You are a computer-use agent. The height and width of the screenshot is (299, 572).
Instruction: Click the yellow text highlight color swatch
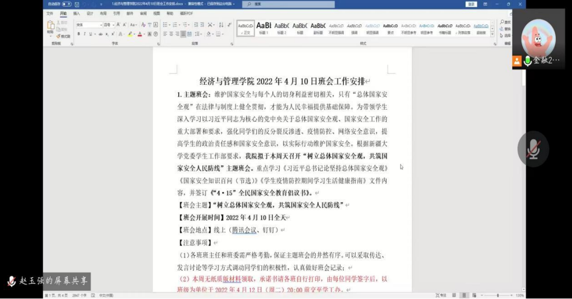(130, 34)
